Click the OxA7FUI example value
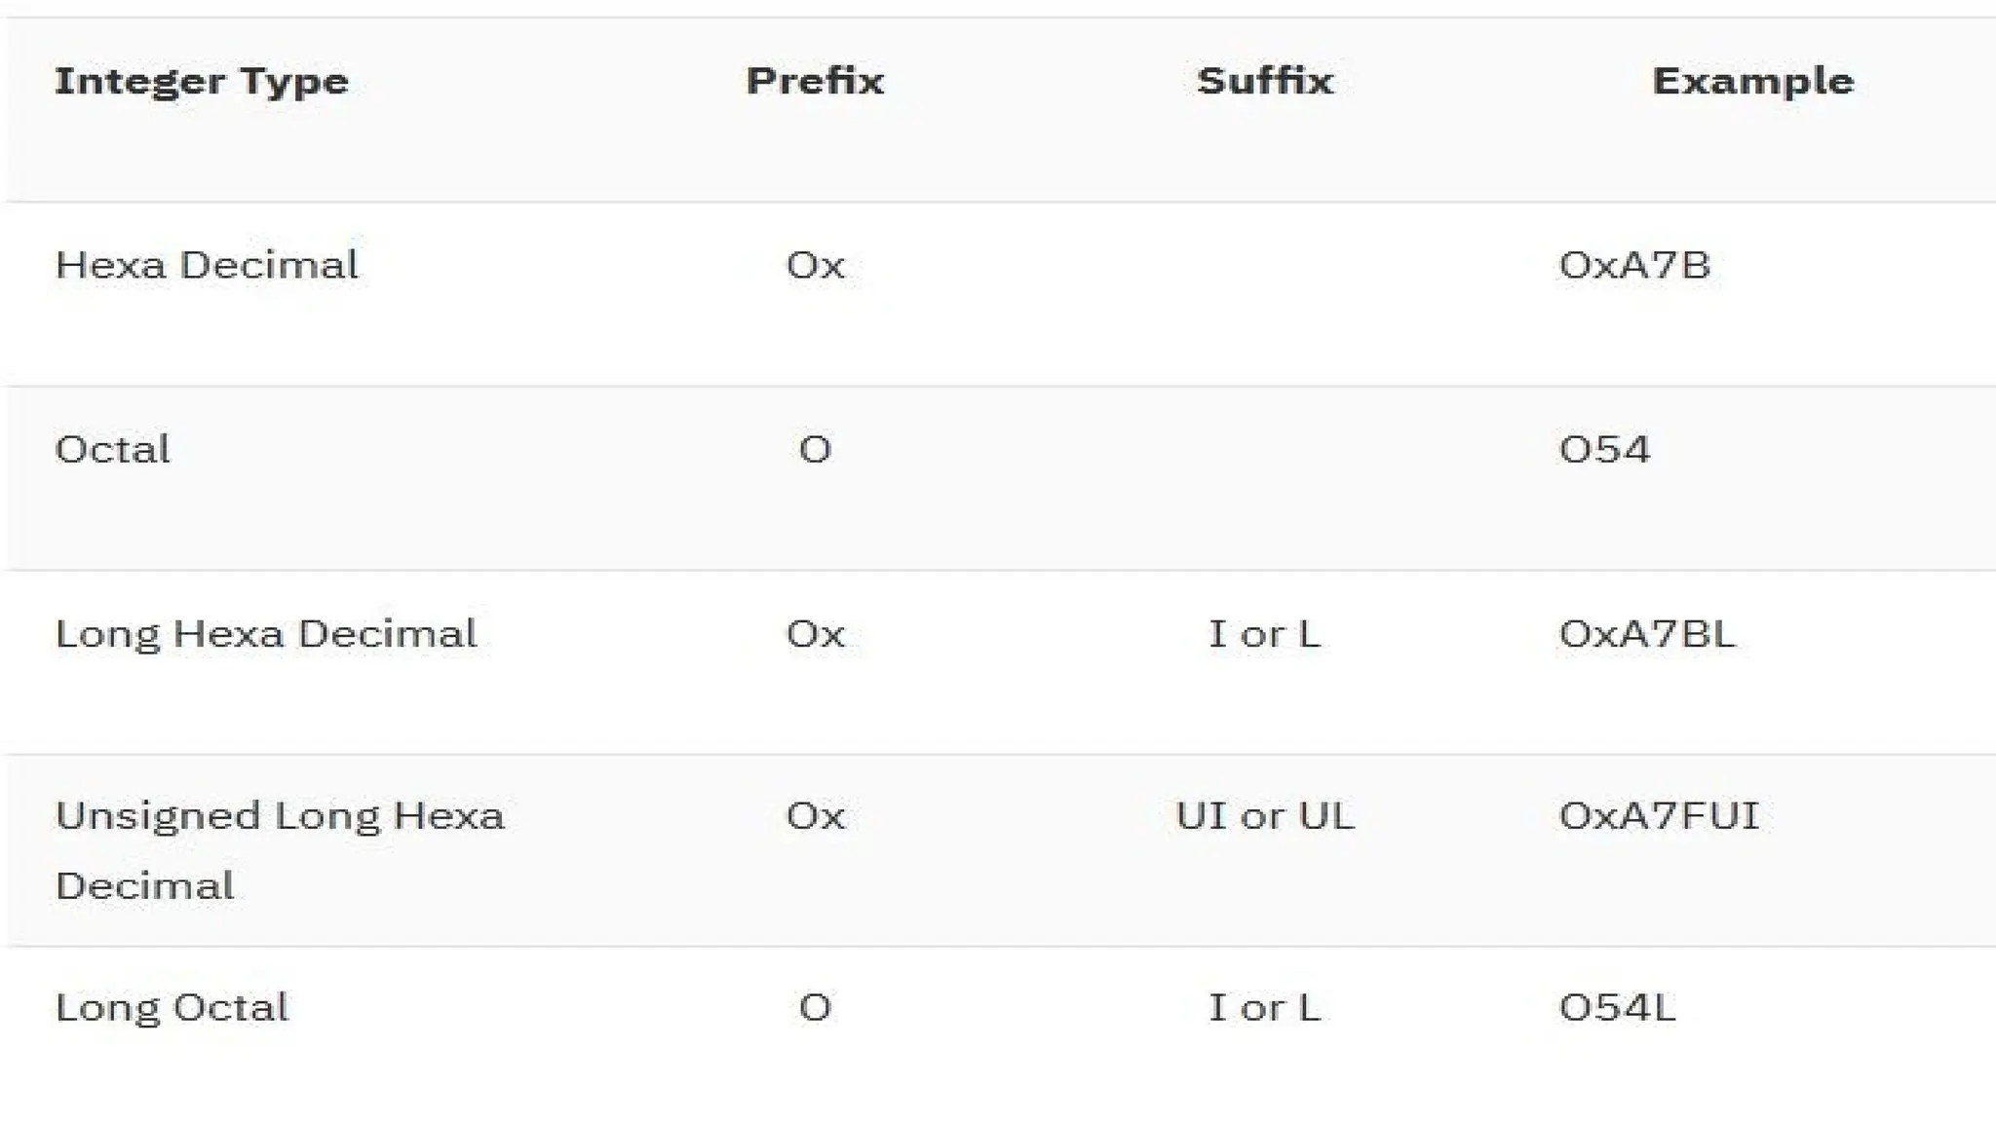 (x=1659, y=816)
